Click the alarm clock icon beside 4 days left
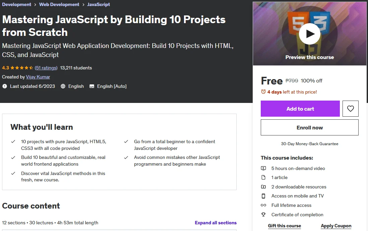The height and width of the screenshot is (231, 368). point(263,92)
